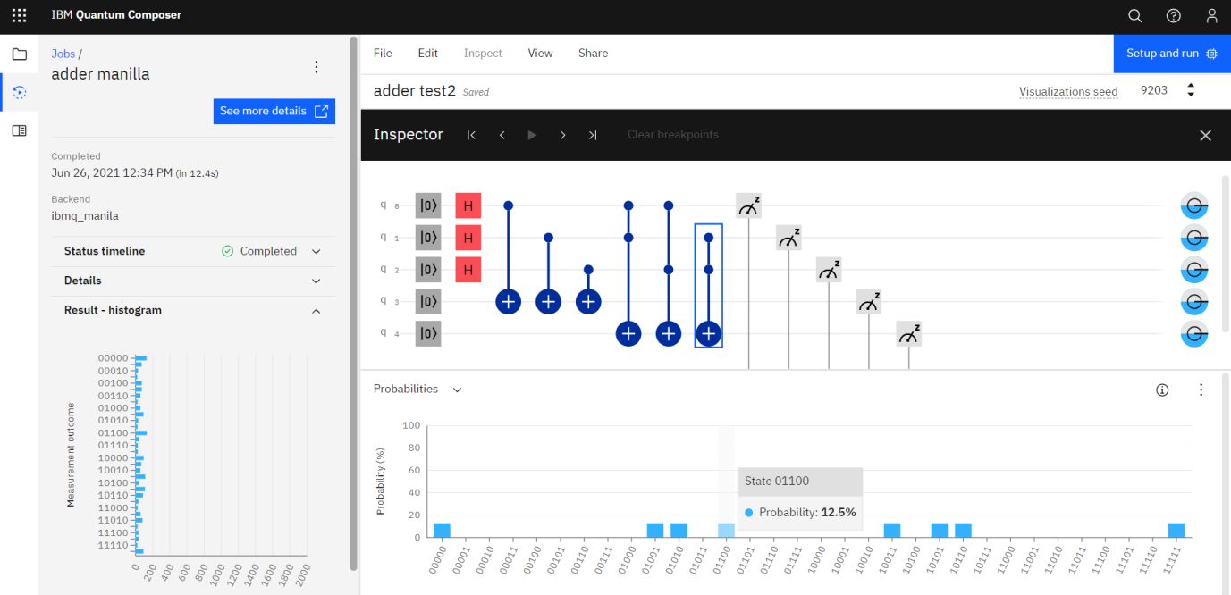
Task: Open the View menu
Action: tap(540, 54)
